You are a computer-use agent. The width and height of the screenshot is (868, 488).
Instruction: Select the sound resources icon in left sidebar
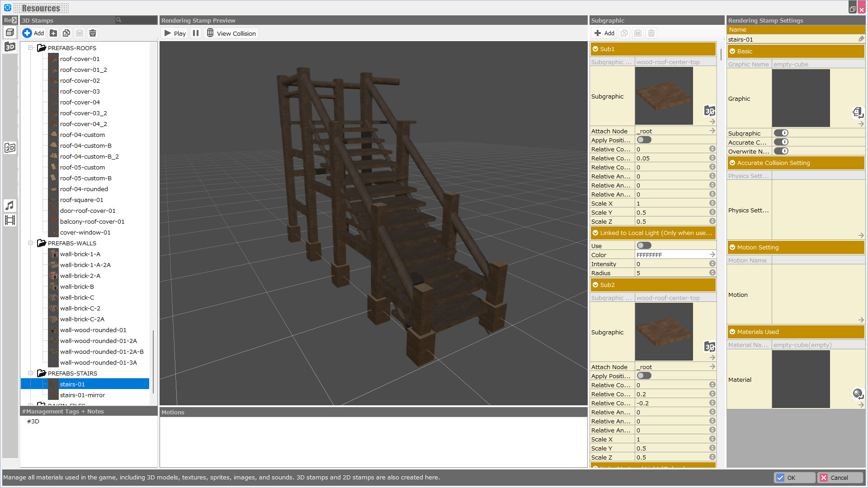tap(10, 206)
